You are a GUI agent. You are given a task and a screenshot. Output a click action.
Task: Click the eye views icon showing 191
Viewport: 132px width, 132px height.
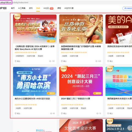tap(50, 61)
